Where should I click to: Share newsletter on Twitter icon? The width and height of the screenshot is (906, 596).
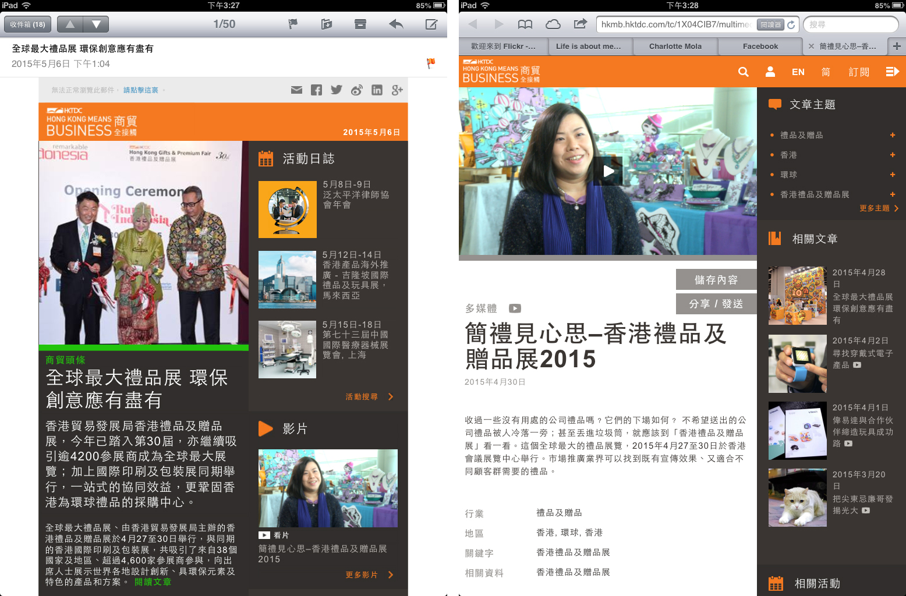tap(337, 90)
